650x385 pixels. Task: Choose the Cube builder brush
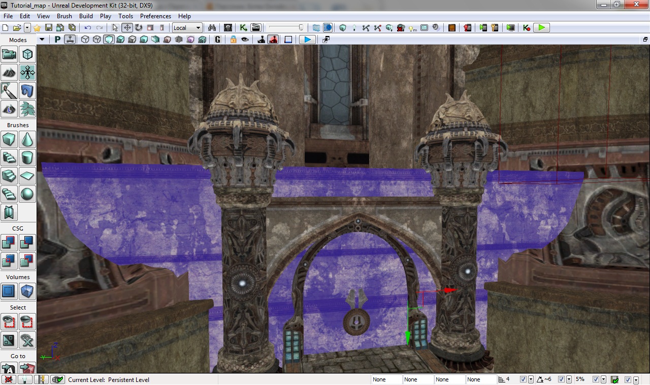[10, 139]
